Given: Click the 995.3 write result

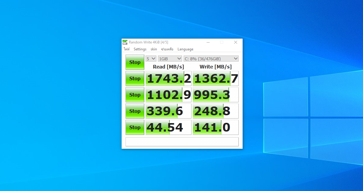Looking at the screenshot, I should click(x=216, y=95).
